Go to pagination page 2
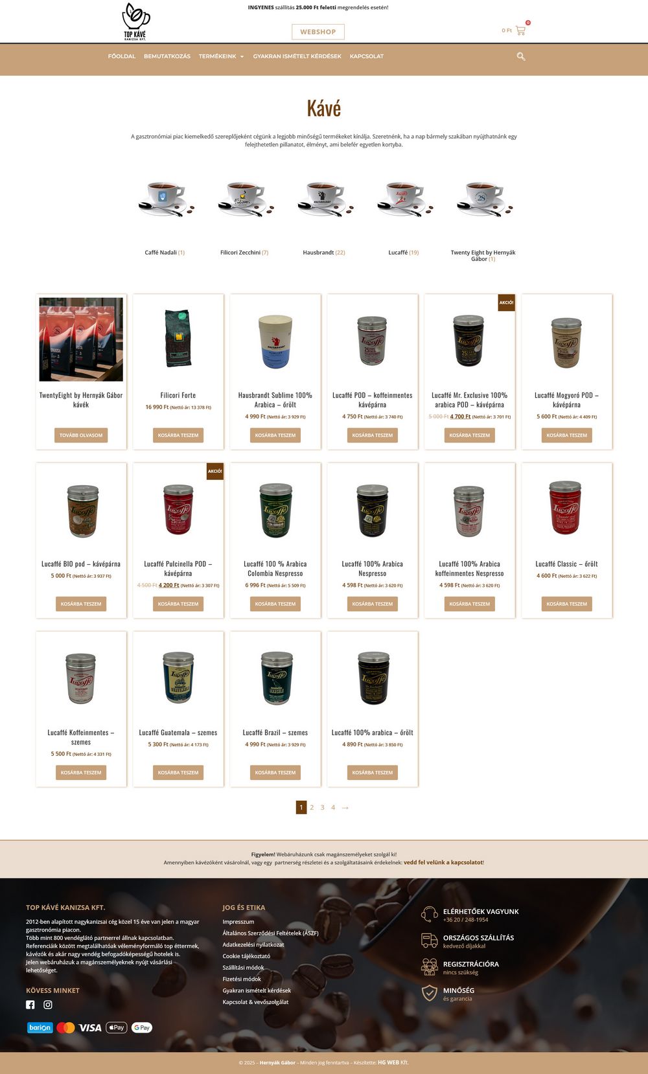 click(312, 807)
